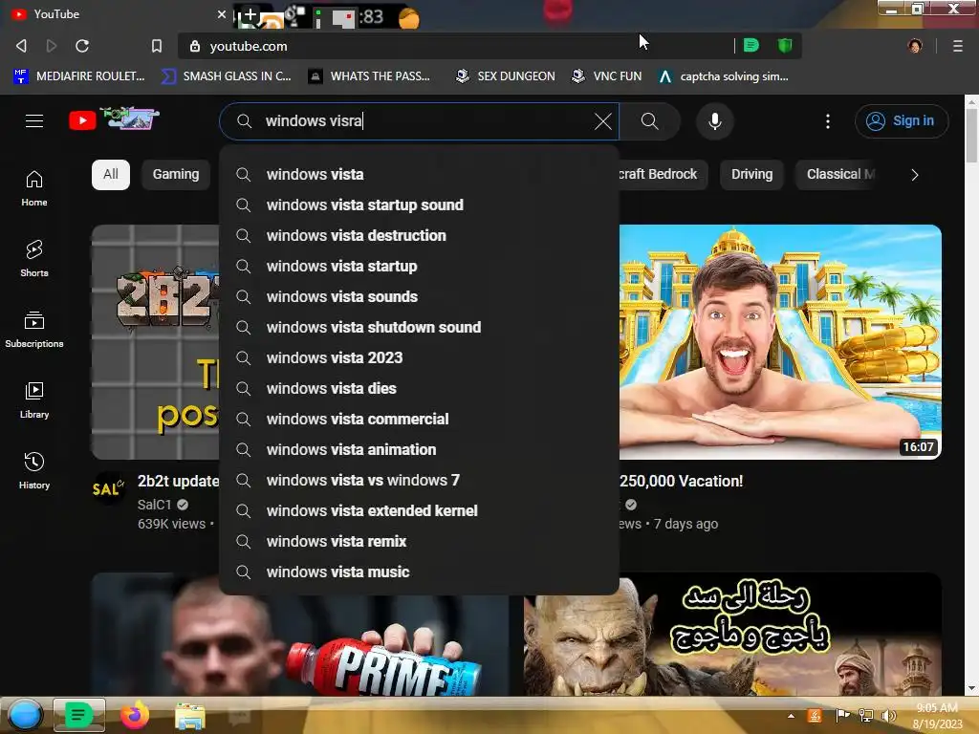Select the Gaming filter chip
The width and height of the screenshot is (979, 734).
[x=176, y=174]
